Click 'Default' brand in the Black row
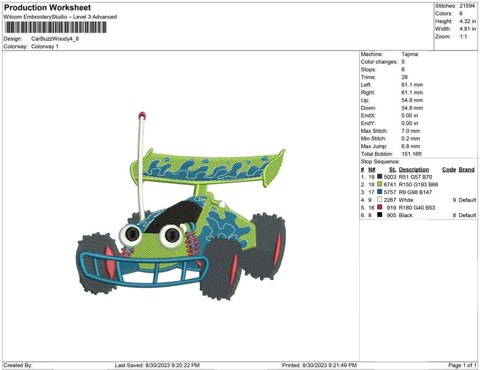The width and height of the screenshot is (480, 370). (467, 215)
